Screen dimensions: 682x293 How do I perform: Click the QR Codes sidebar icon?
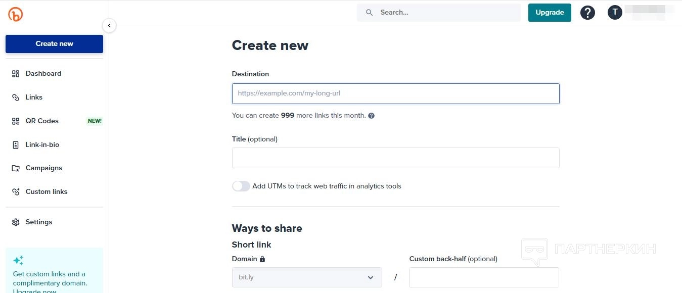click(16, 121)
